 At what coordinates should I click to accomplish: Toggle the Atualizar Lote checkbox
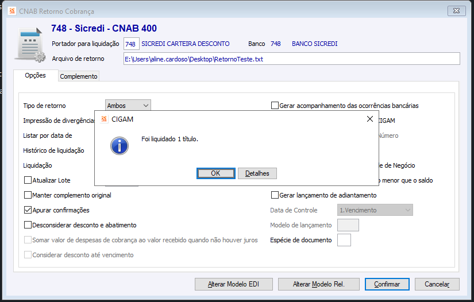pos(28,180)
